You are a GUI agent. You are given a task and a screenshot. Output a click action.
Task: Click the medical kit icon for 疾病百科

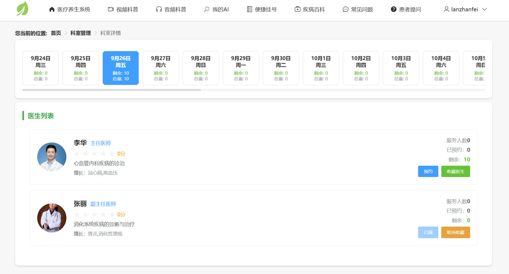pos(298,9)
